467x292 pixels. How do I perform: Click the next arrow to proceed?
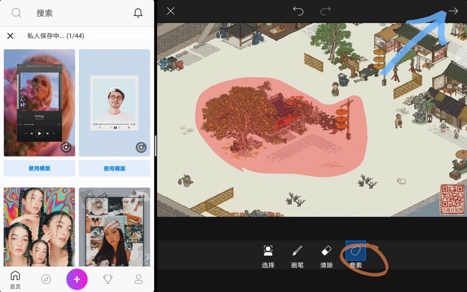pyautogui.click(x=453, y=11)
